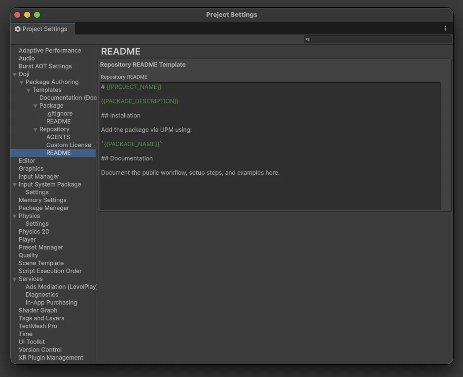Click the search magnifier icon
This screenshot has height=377, width=463.
[x=308, y=39]
